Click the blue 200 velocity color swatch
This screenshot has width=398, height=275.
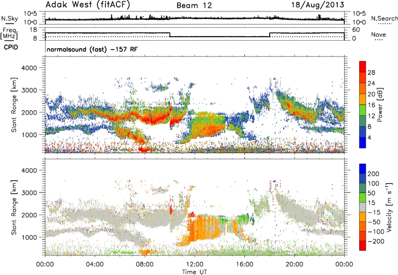tap(363, 169)
